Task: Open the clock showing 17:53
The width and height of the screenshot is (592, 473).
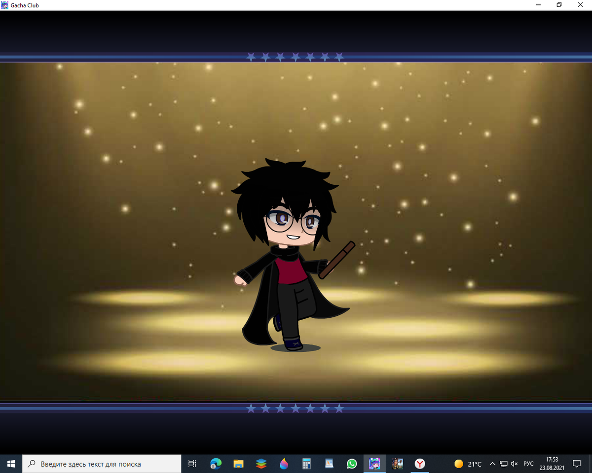Action: [x=552, y=464]
